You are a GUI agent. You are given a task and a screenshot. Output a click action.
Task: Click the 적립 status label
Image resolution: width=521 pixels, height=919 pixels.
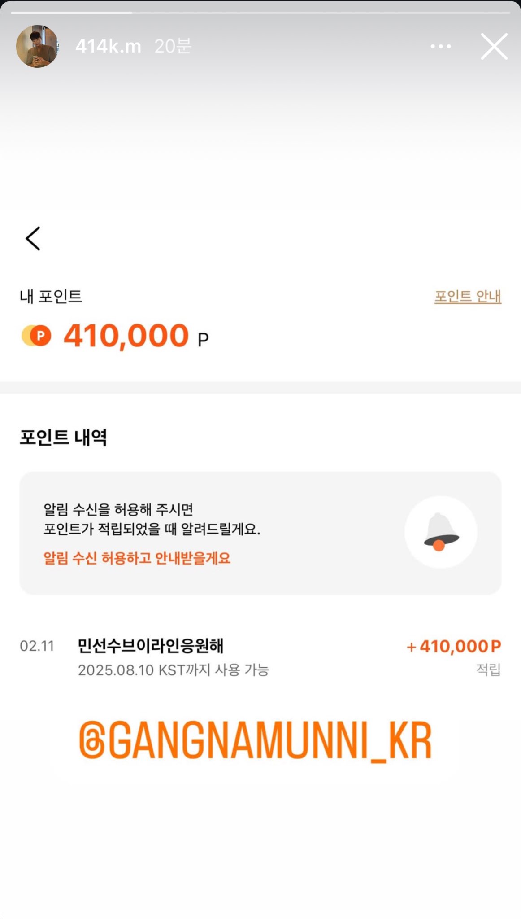pyautogui.click(x=488, y=670)
